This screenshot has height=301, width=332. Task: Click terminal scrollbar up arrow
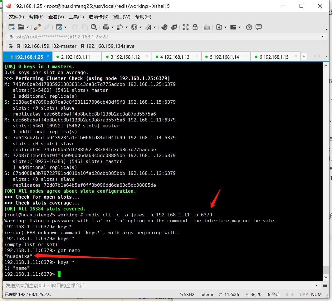click(x=326, y=66)
